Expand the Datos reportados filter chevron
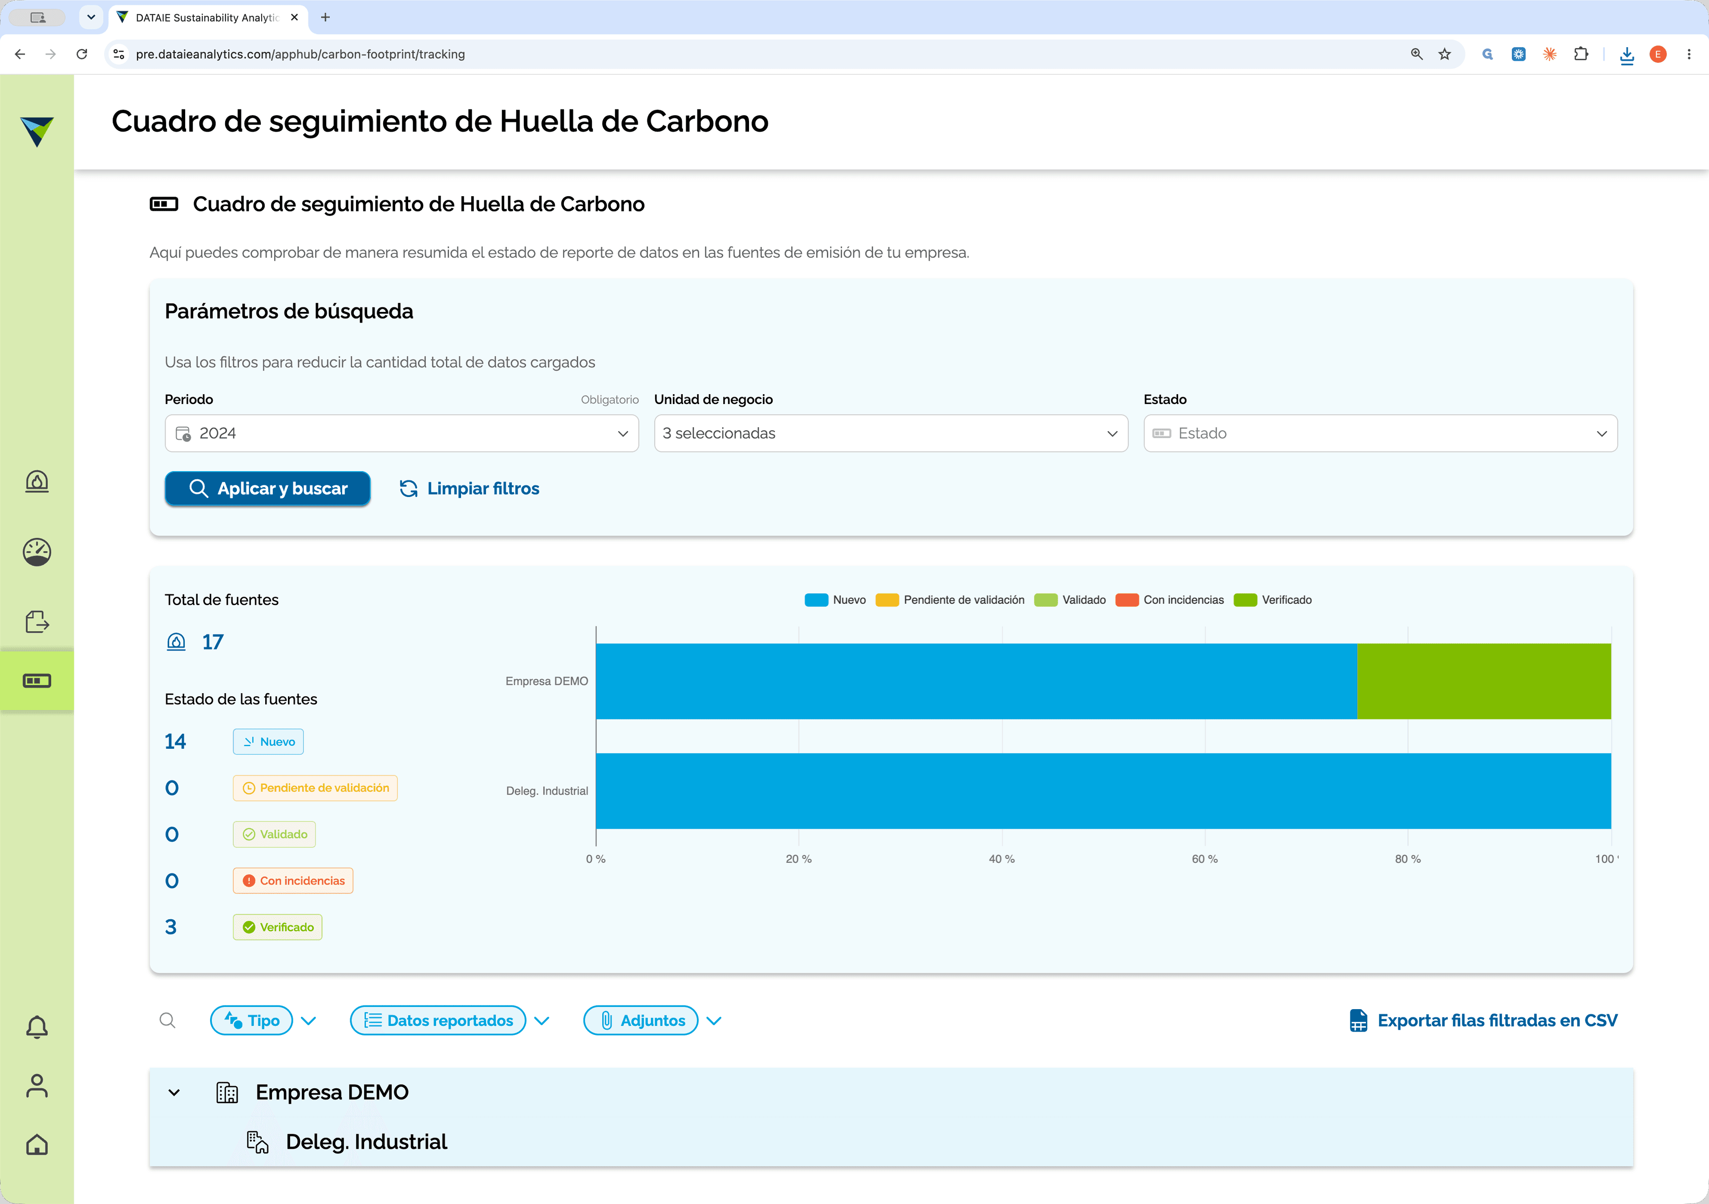Viewport: 1709px width, 1204px height. 542,1021
